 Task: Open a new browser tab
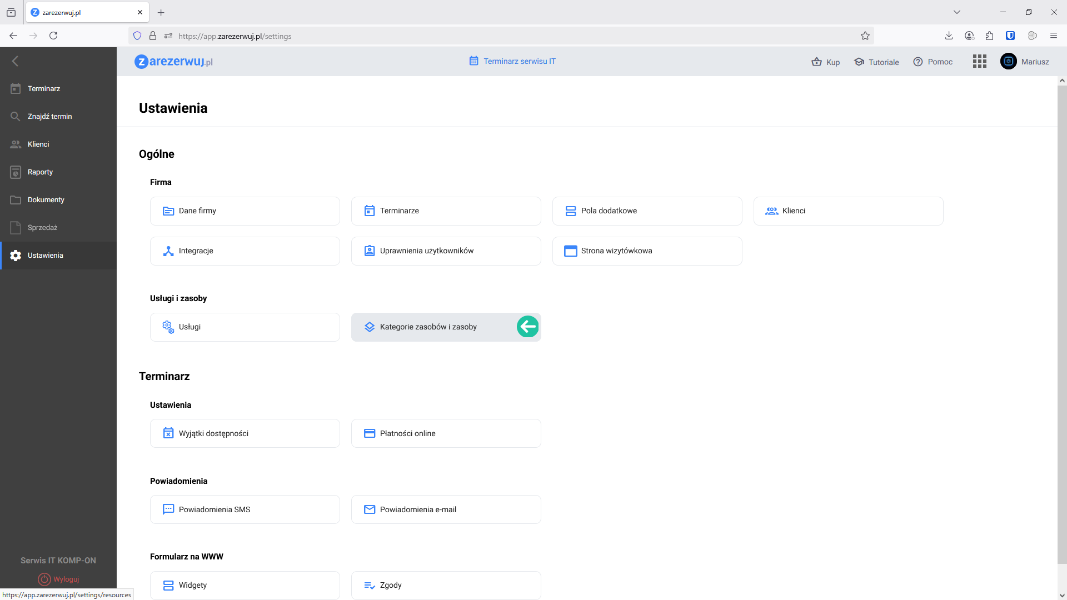161,12
